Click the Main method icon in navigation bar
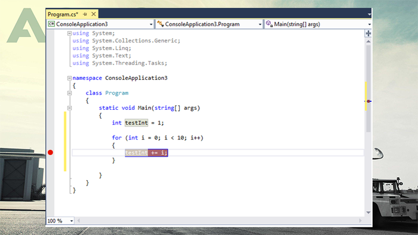This screenshot has width=418, height=235. point(269,24)
